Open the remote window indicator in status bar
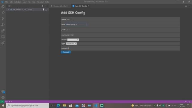The width and height of the screenshot is (192, 108). [x=2, y=102]
